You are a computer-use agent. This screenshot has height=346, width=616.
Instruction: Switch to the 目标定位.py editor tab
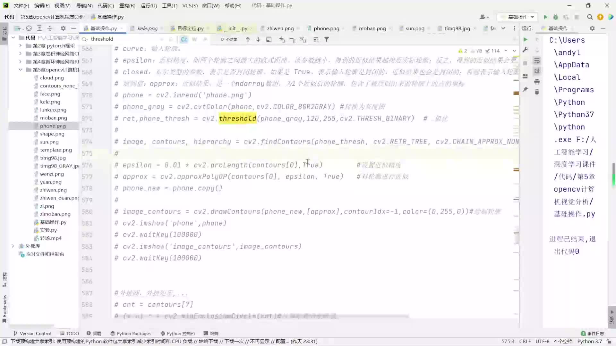pos(190,28)
